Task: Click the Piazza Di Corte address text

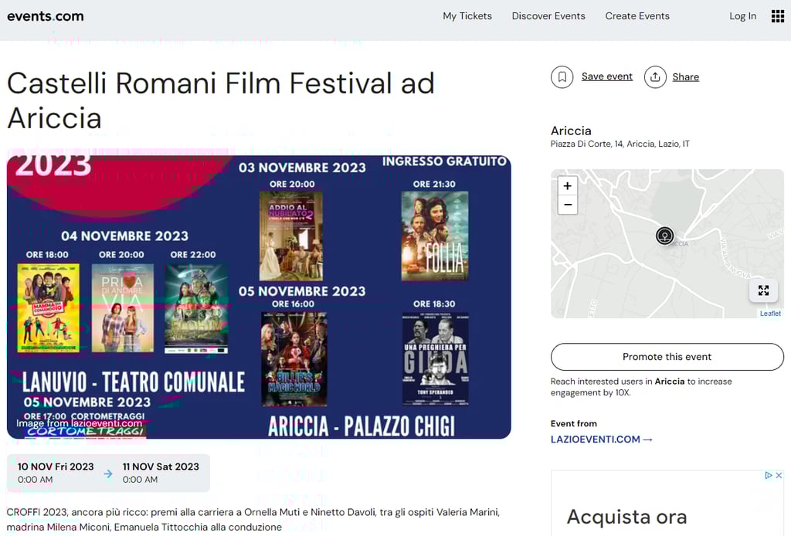Action: pyautogui.click(x=620, y=144)
